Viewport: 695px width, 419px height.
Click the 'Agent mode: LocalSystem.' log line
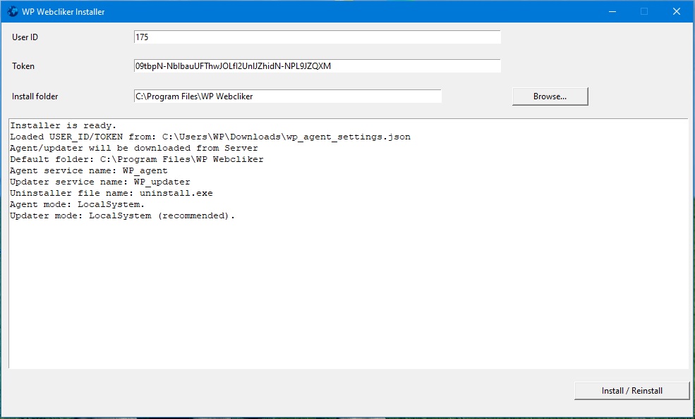[78, 204]
